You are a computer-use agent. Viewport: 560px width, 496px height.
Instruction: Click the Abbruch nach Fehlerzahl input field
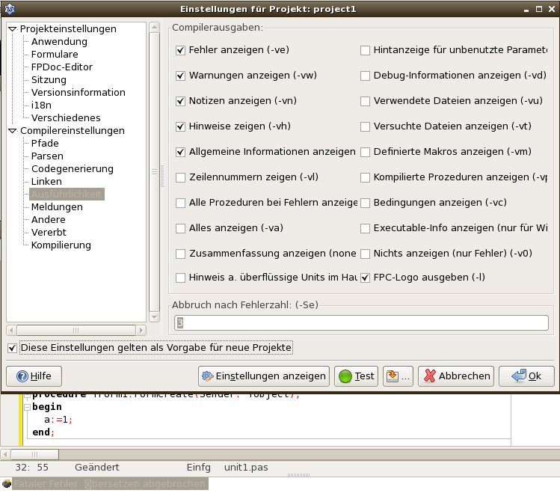point(362,322)
